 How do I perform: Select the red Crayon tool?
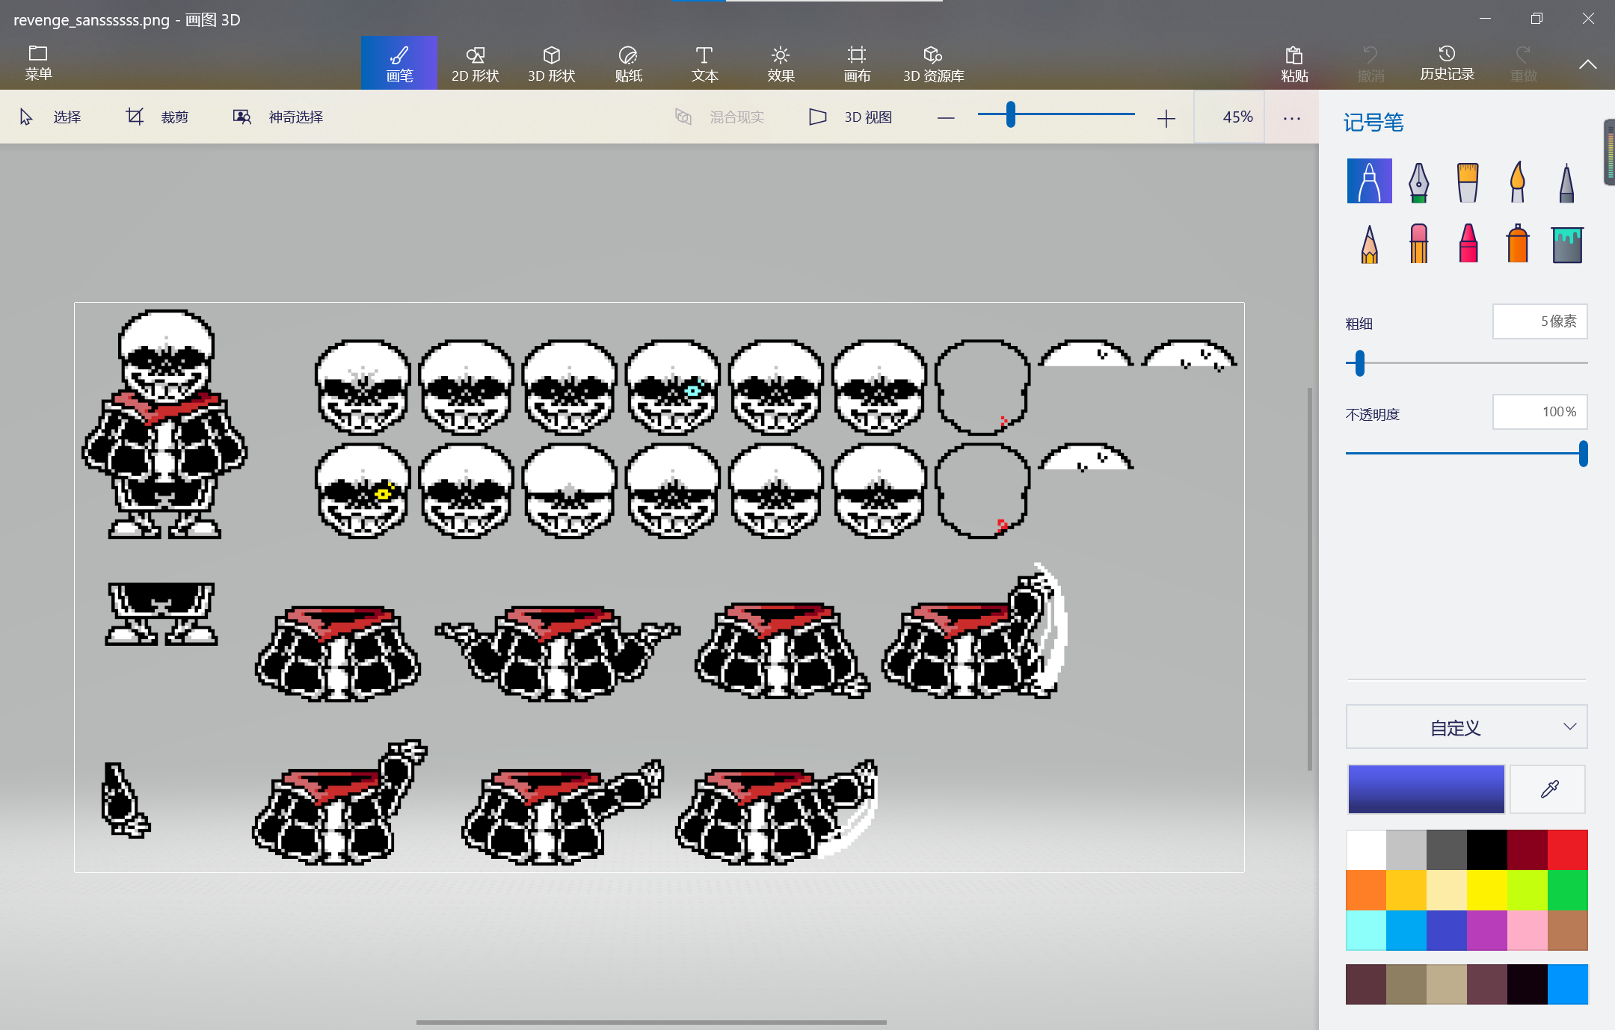click(x=1468, y=244)
